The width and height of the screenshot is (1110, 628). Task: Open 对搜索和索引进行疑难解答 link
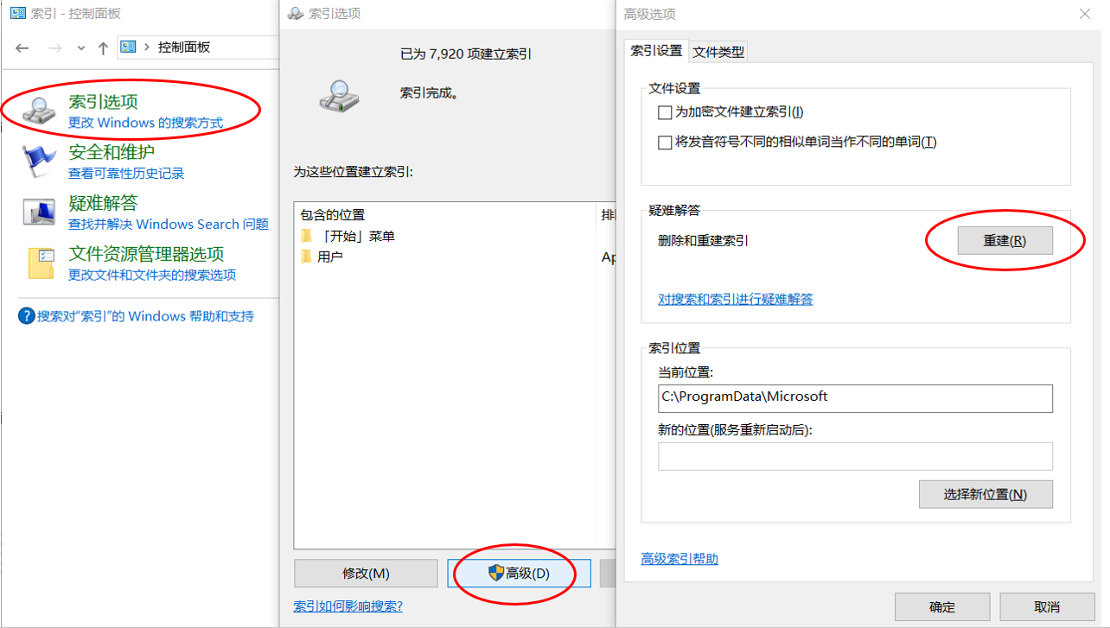736,299
